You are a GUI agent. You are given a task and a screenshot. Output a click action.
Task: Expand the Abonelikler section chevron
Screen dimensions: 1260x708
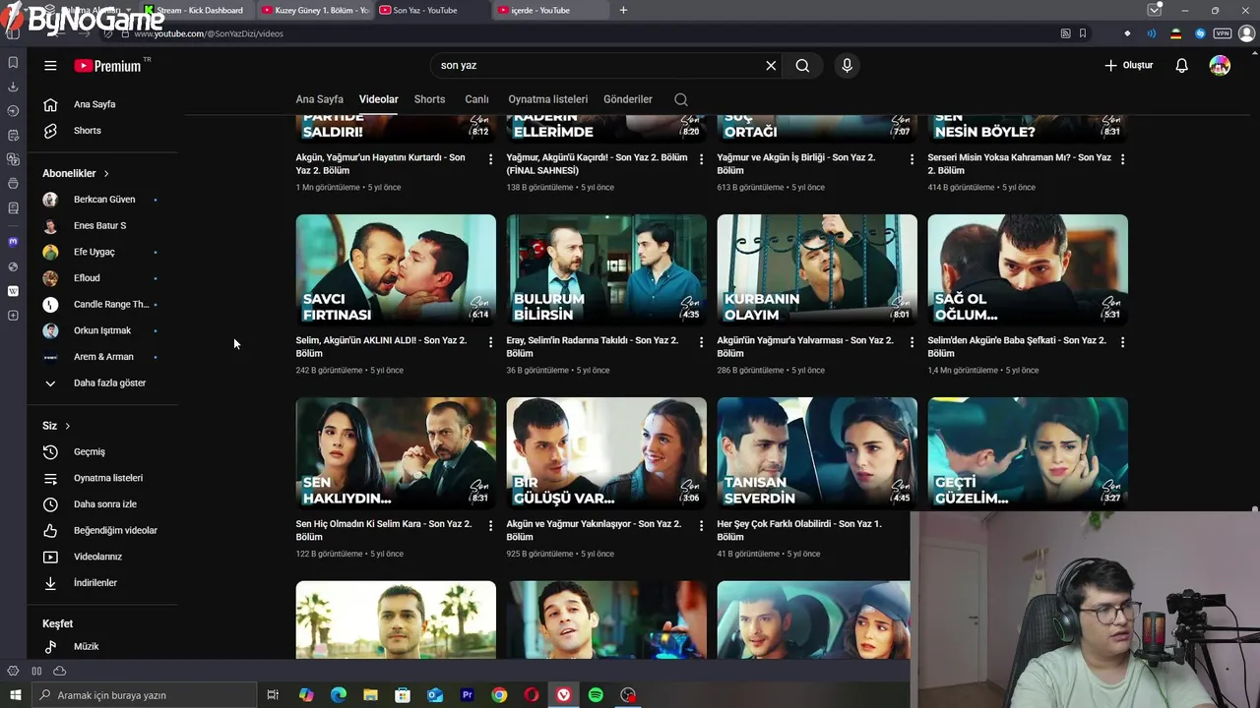pos(106,174)
